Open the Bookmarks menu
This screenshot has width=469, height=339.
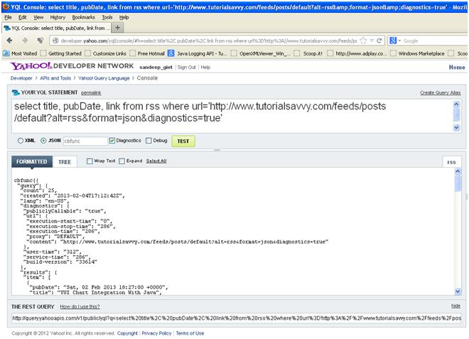coord(83,17)
